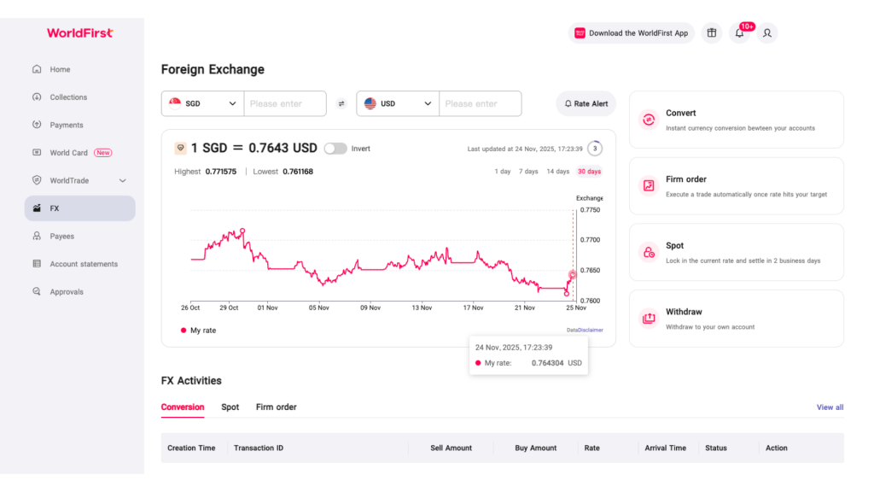Select the 1 day chart range
Screen dimensions: 874x492
(x=503, y=172)
